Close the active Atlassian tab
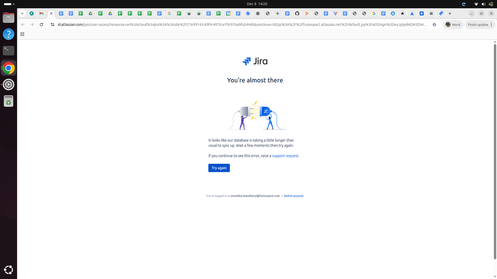This screenshot has height=279, width=497. tap(51, 13)
